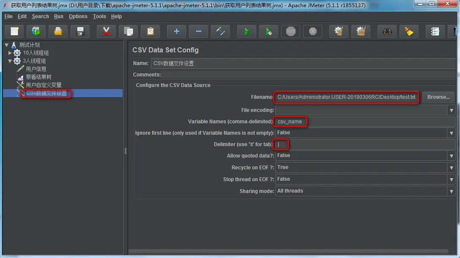
Task: Open the Stop thread on EOF dropdown
Action: [x=451, y=179]
